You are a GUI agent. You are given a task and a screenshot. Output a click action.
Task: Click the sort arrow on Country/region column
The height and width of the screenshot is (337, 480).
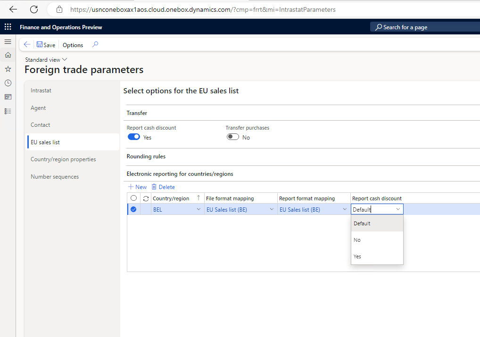[x=199, y=198]
